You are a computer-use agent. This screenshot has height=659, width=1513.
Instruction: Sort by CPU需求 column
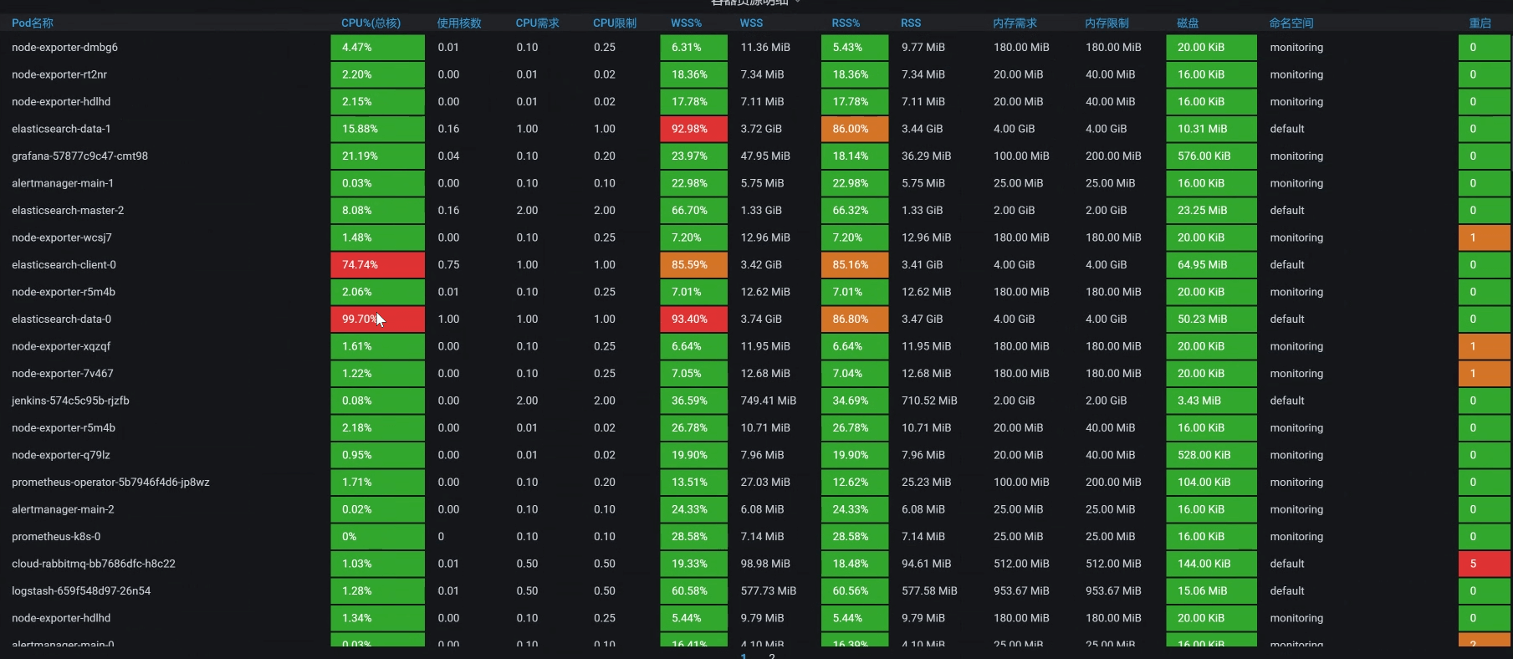[x=537, y=23]
